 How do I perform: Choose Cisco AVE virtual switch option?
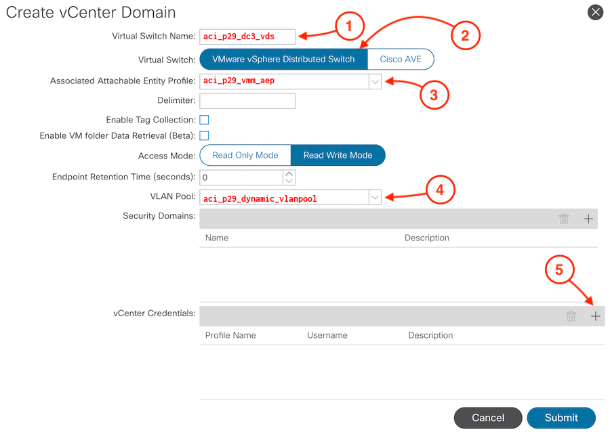401,59
